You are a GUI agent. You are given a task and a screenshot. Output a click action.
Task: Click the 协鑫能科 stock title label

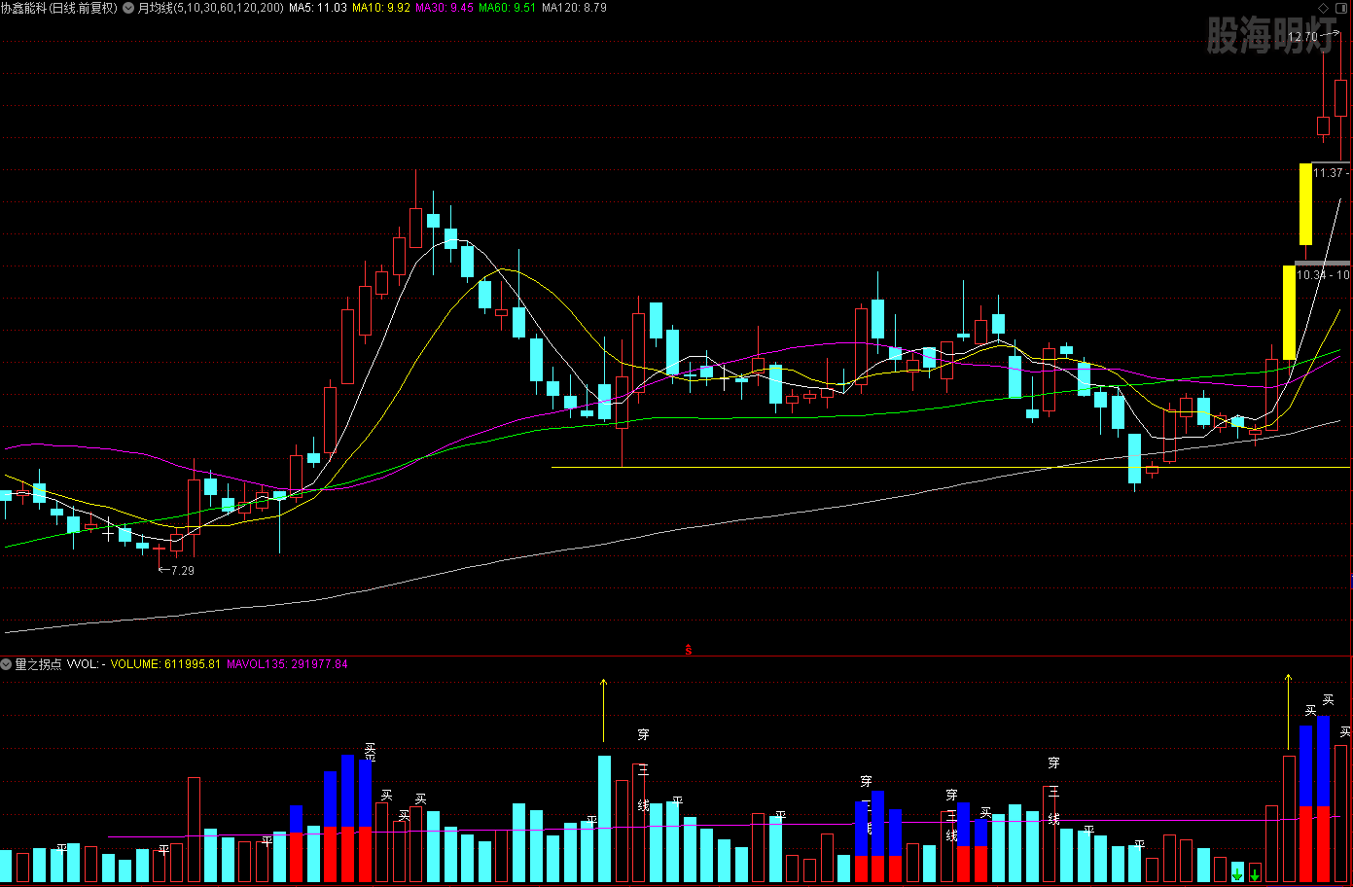[58, 8]
